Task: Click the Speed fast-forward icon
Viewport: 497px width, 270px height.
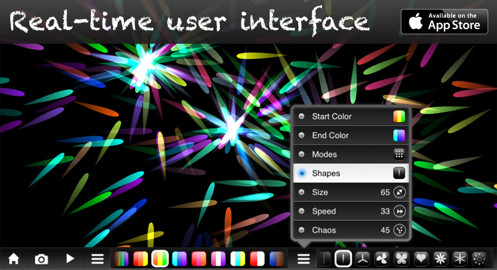Action: pos(399,211)
